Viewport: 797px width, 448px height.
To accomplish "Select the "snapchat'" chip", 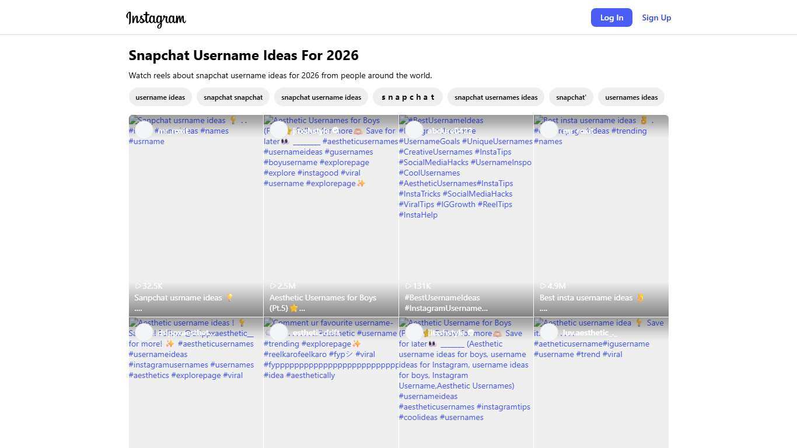I will click(571, 97).
